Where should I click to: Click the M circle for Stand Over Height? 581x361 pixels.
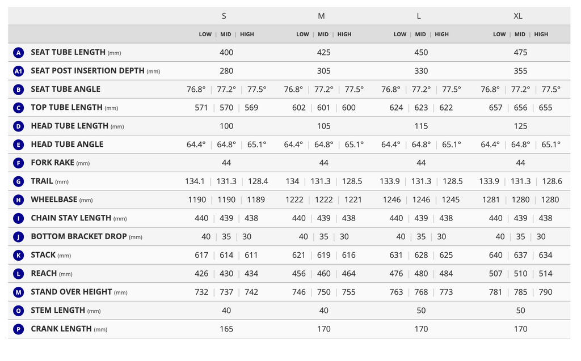click(18, 292)
